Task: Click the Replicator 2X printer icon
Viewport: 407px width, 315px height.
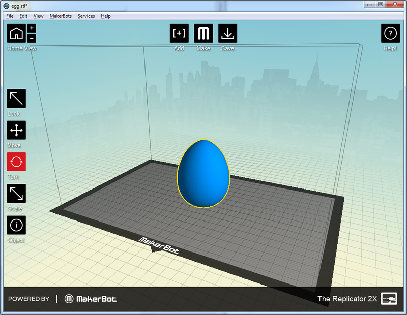Action: pyautogui.click(x=389, y=299)
